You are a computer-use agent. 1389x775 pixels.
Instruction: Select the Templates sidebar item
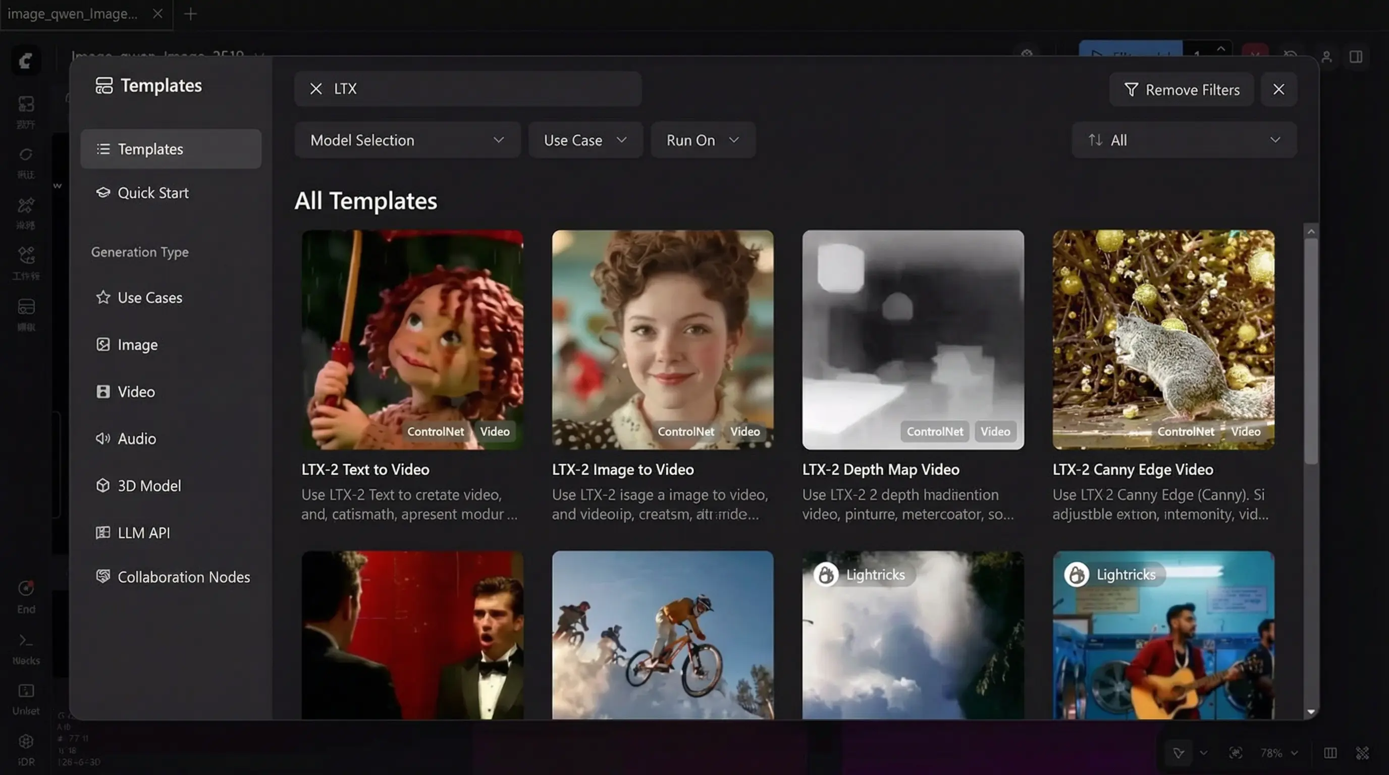(x=171, y=149)
